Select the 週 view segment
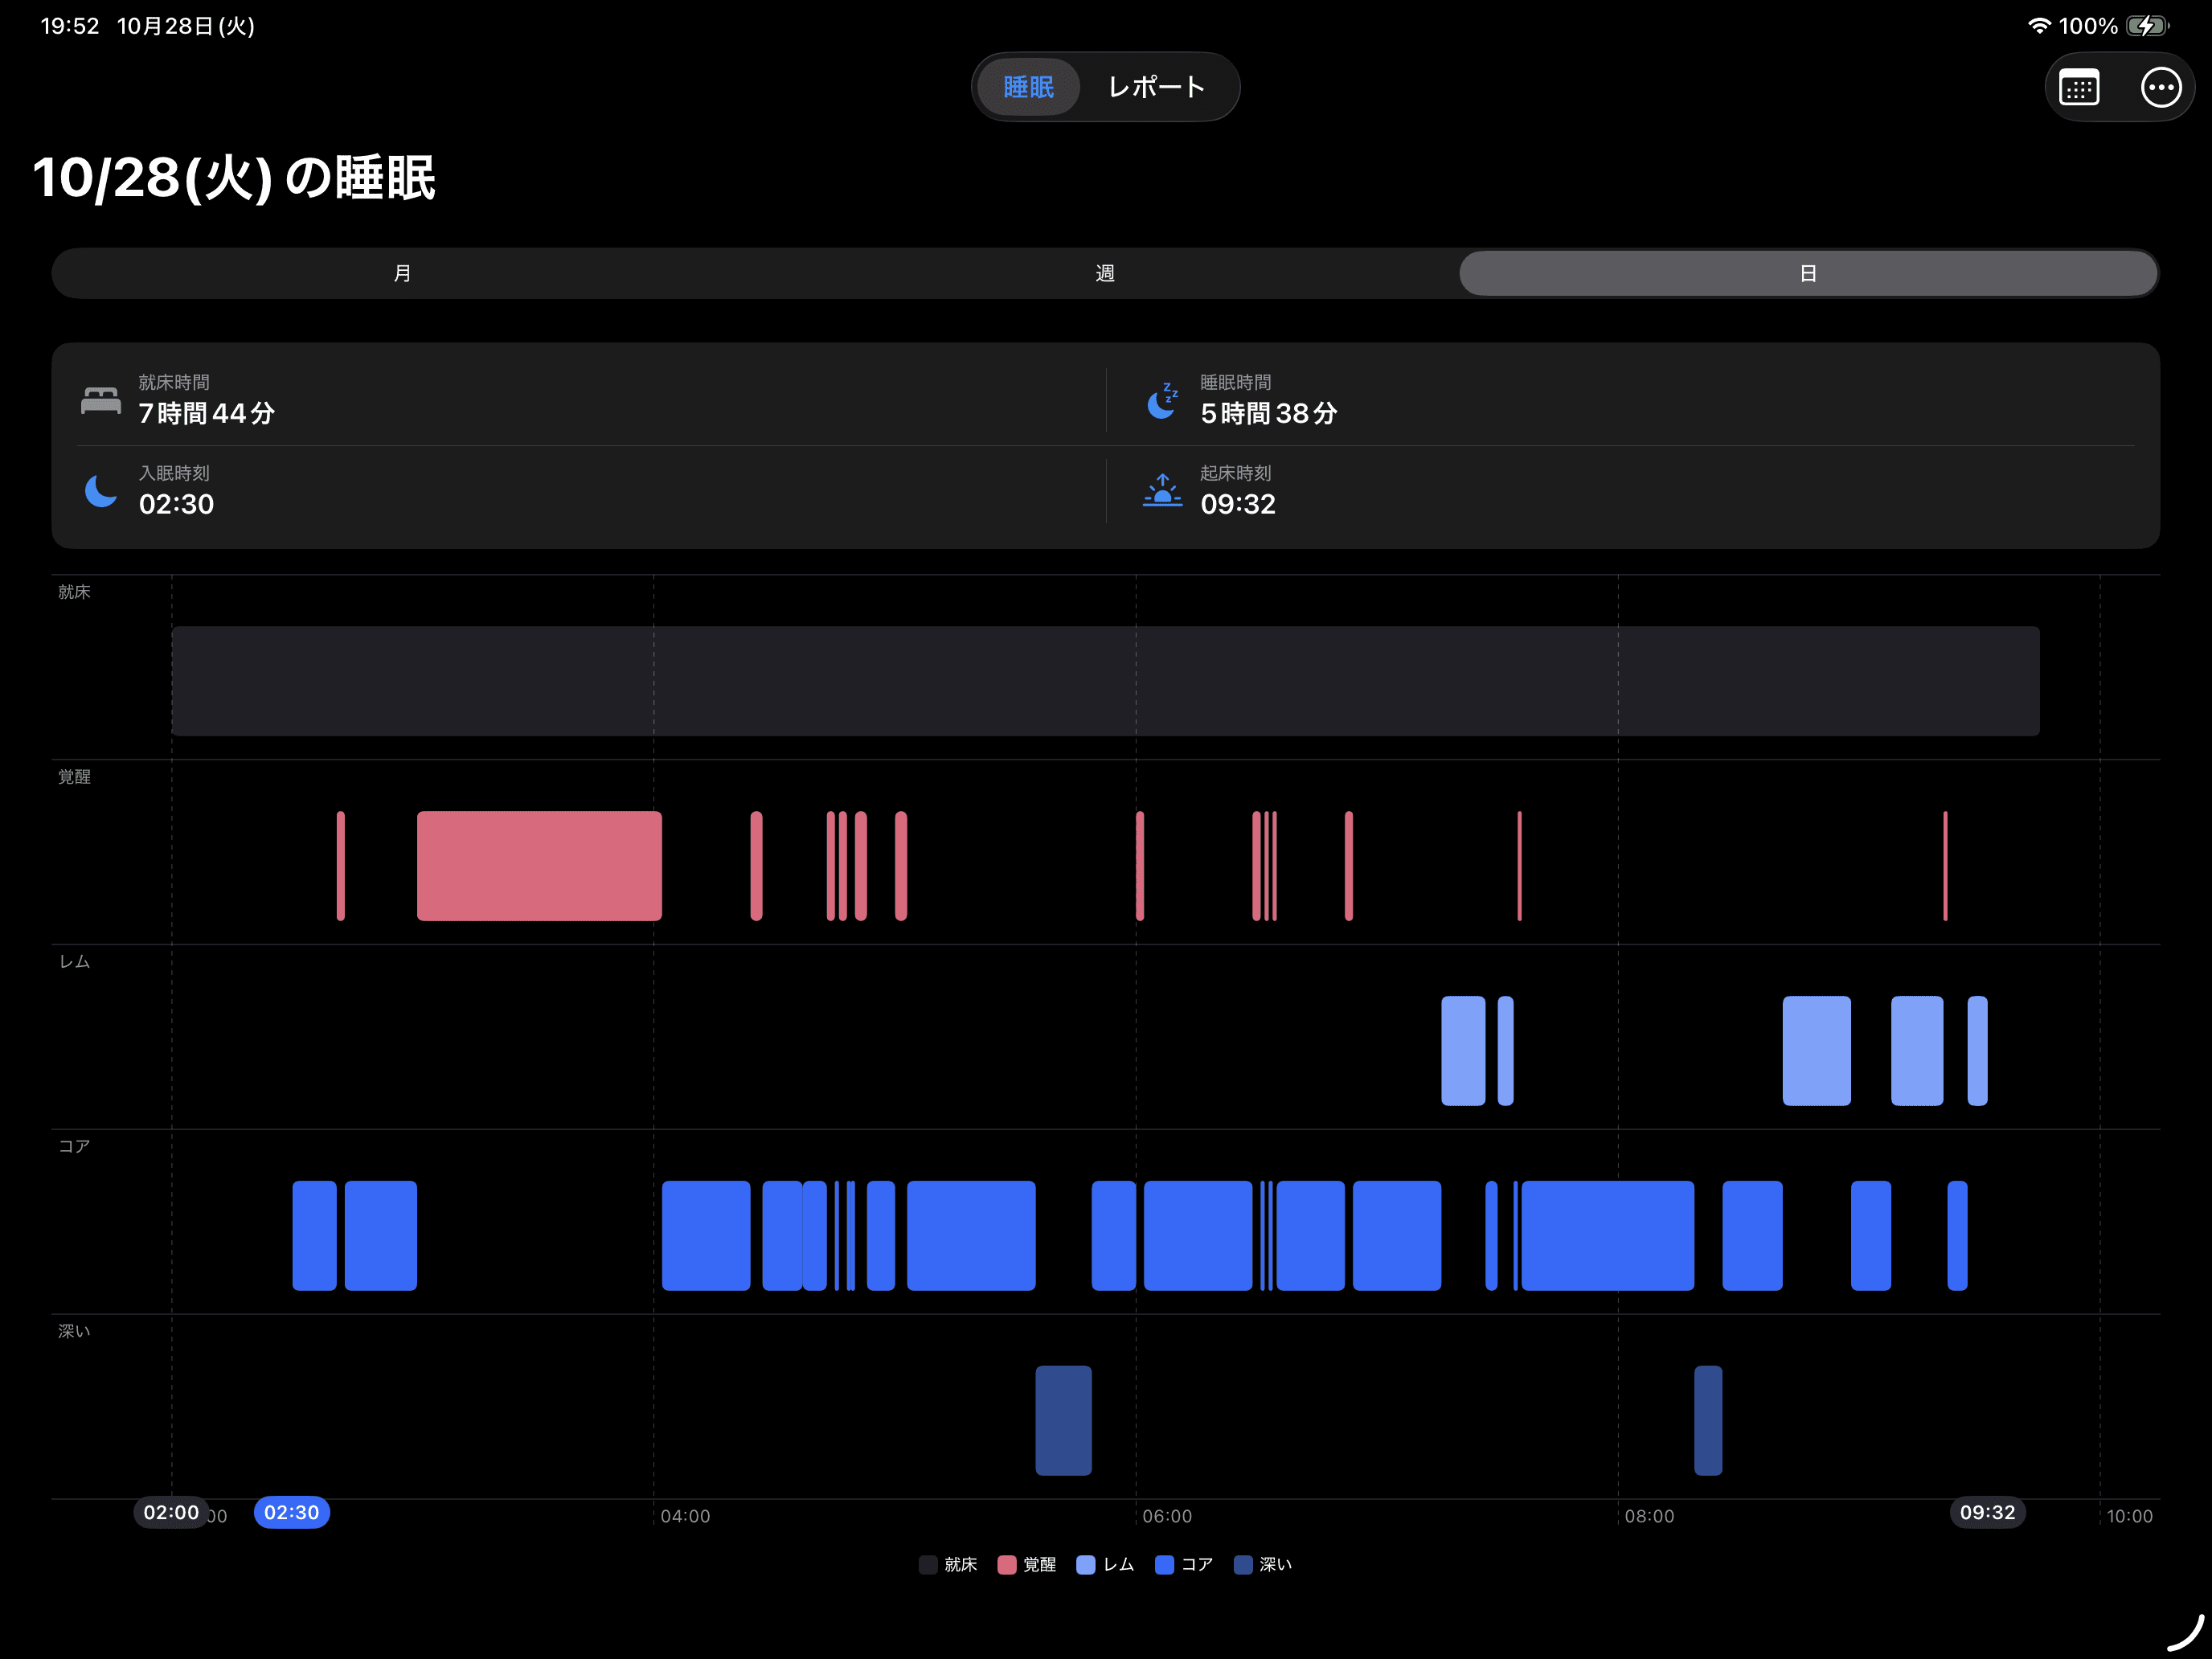The width and height of the screenshot is (2212, 1659). tap(1105, 273)
